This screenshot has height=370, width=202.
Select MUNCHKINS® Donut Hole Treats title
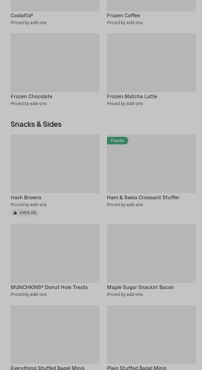49,287
